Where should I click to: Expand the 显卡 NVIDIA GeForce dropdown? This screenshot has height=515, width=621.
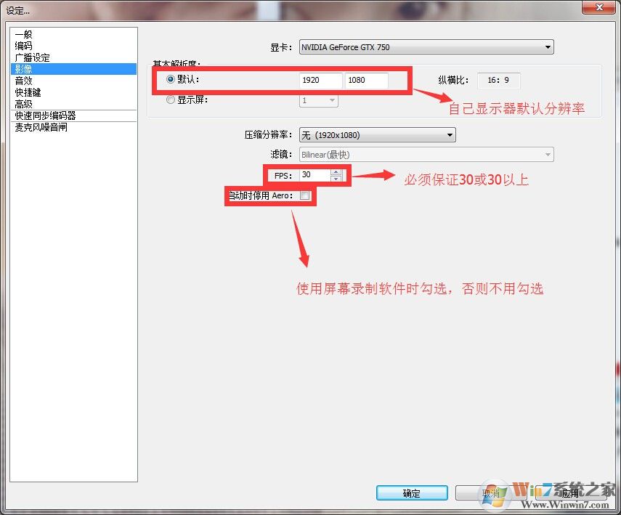point(426,47)
